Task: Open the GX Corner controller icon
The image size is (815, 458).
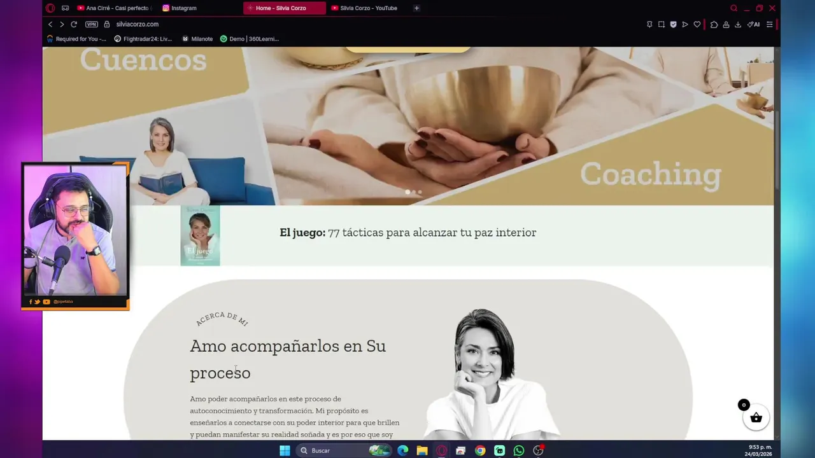Action: 65,8
